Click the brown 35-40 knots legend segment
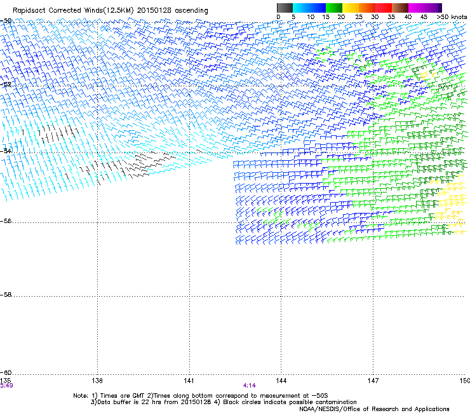 400,8
